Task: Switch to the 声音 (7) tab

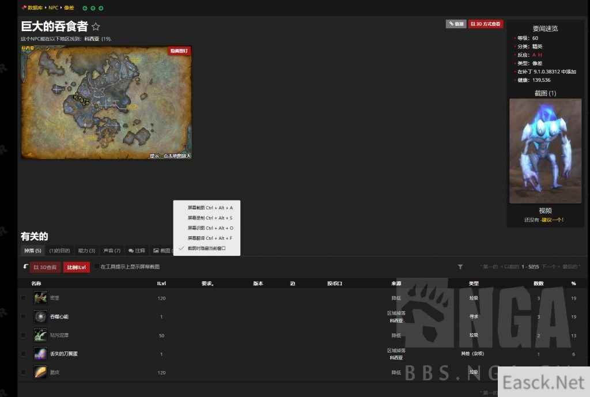Action: [x=112, y=251]
